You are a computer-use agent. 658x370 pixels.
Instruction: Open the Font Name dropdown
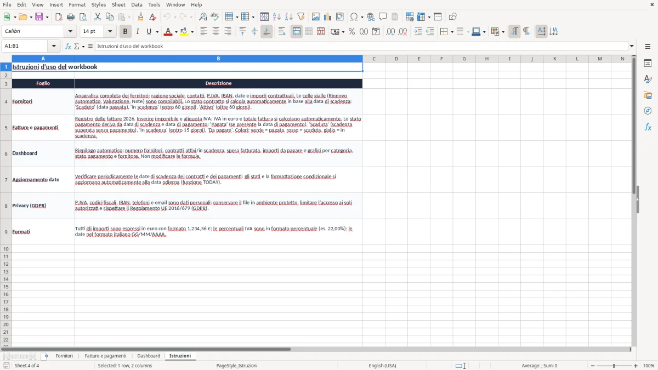coord(70,32)
